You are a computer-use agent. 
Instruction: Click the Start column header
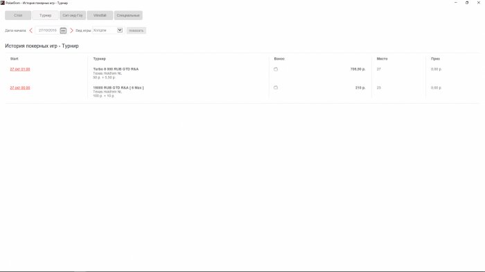[x=15, y=59]
